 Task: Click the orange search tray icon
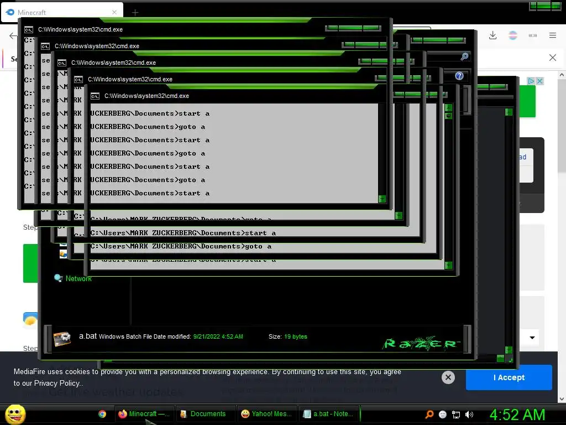pos(429,414)
